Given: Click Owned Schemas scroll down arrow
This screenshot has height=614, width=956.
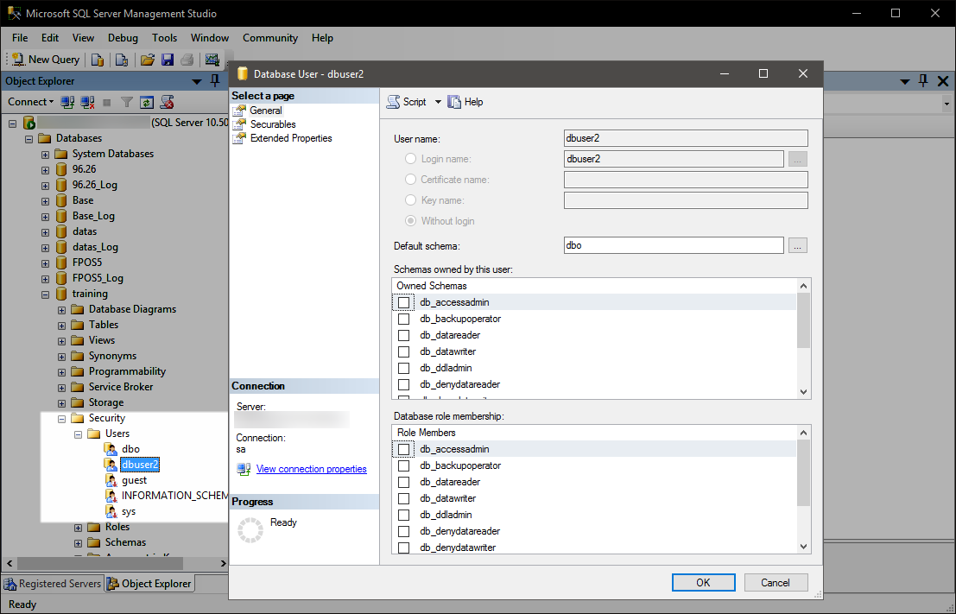Looking at the screenshot, I should [804, 392].
